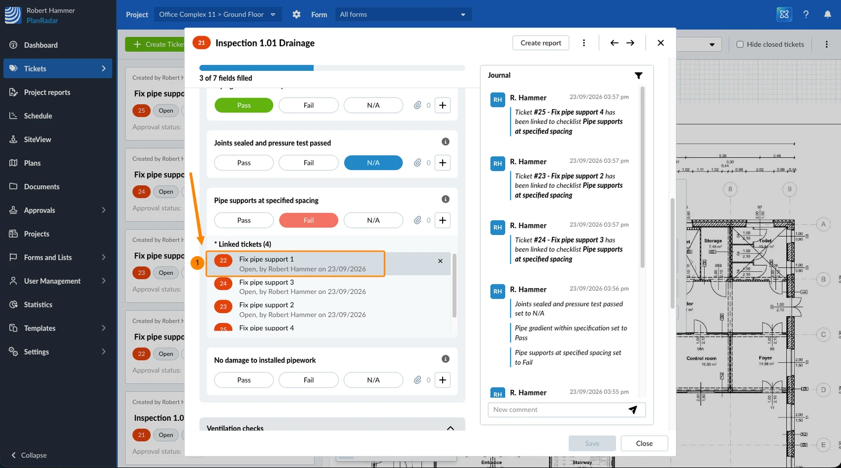Open the inspection more options menu
Viewport: 841px width, 468px height.
coord(583,43)
